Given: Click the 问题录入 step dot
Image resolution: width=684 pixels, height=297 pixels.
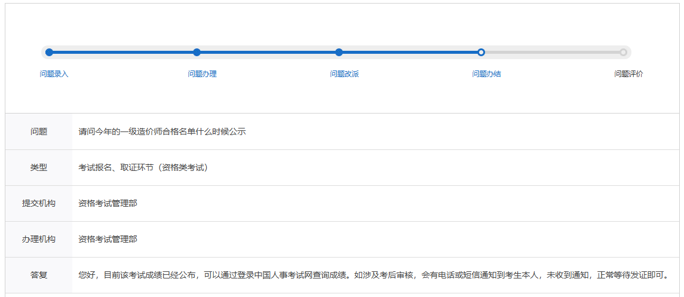Looking at the screenshot, I should tap(49, 53).
